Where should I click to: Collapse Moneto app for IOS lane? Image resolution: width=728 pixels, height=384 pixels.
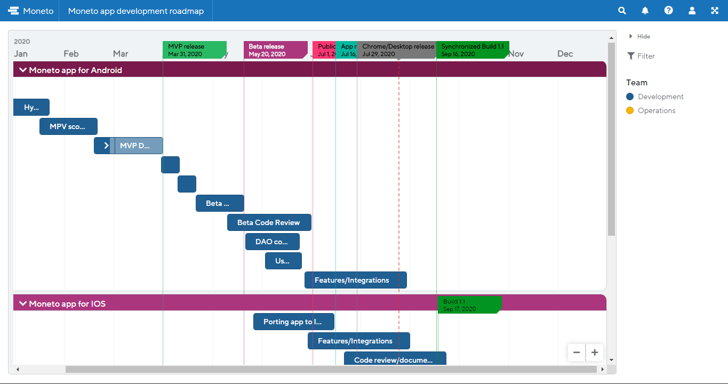[x=23, y=303]
